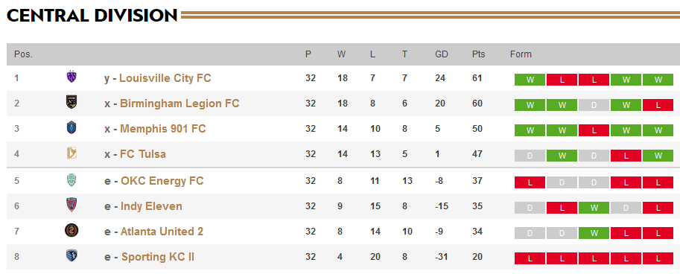Click the GD column header
The width and height of the screenshot is (680, 274).
tap(442, 54)
